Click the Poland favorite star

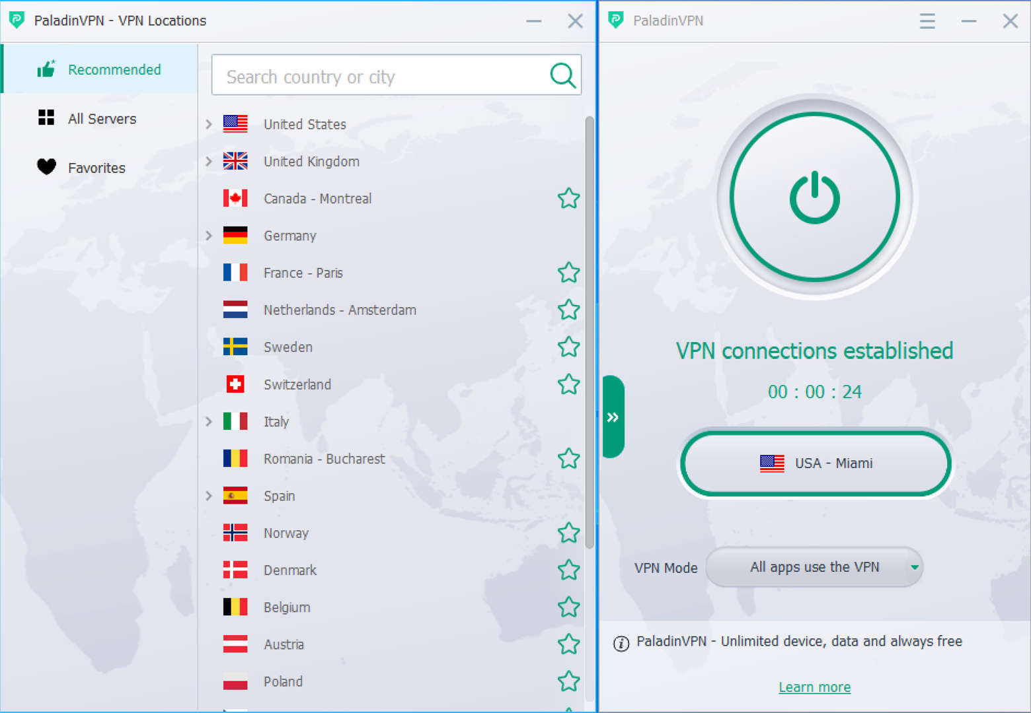568,681
